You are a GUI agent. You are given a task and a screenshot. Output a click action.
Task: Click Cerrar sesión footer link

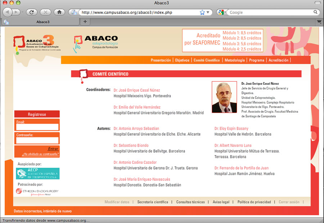[289, 202]
